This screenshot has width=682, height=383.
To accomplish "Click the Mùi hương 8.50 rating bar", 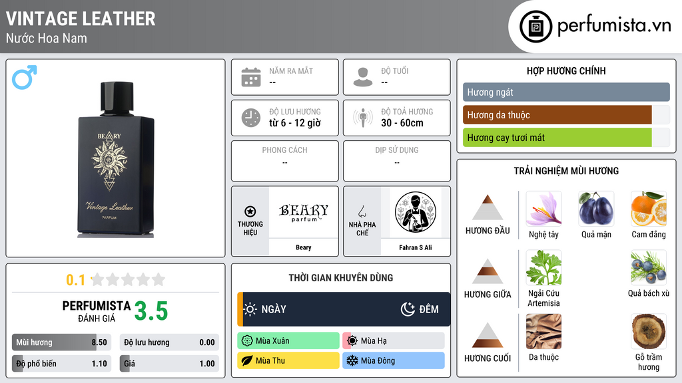I will point(62,342).
